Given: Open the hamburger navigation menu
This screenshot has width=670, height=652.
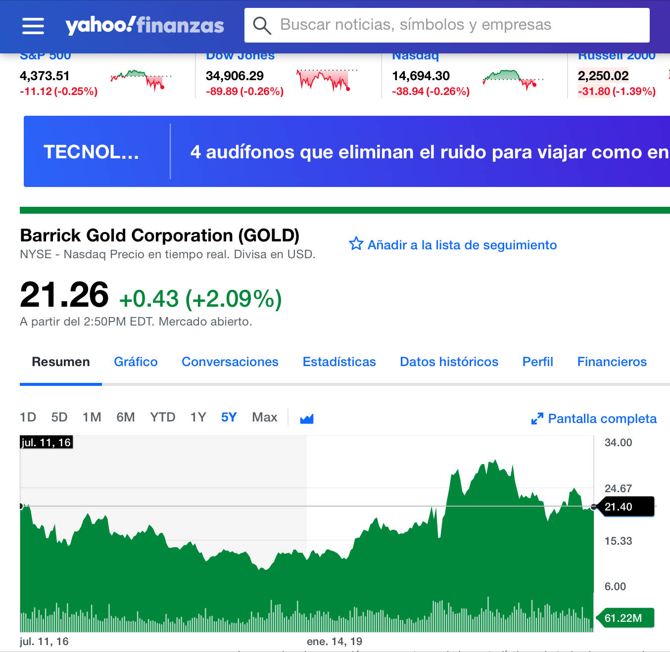Looking at the screenshot, I should (x=33, y=26).
